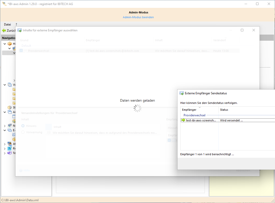This screenshot has width=275, height=203.
Task: Click the Status column header
Action: click(224, 110)
